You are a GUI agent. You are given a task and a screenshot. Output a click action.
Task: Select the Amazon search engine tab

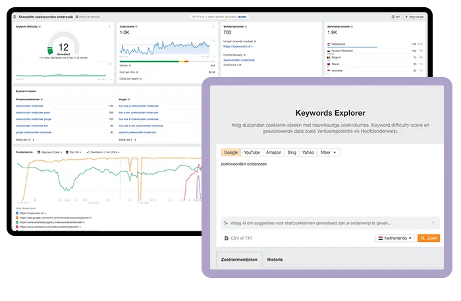274,152
